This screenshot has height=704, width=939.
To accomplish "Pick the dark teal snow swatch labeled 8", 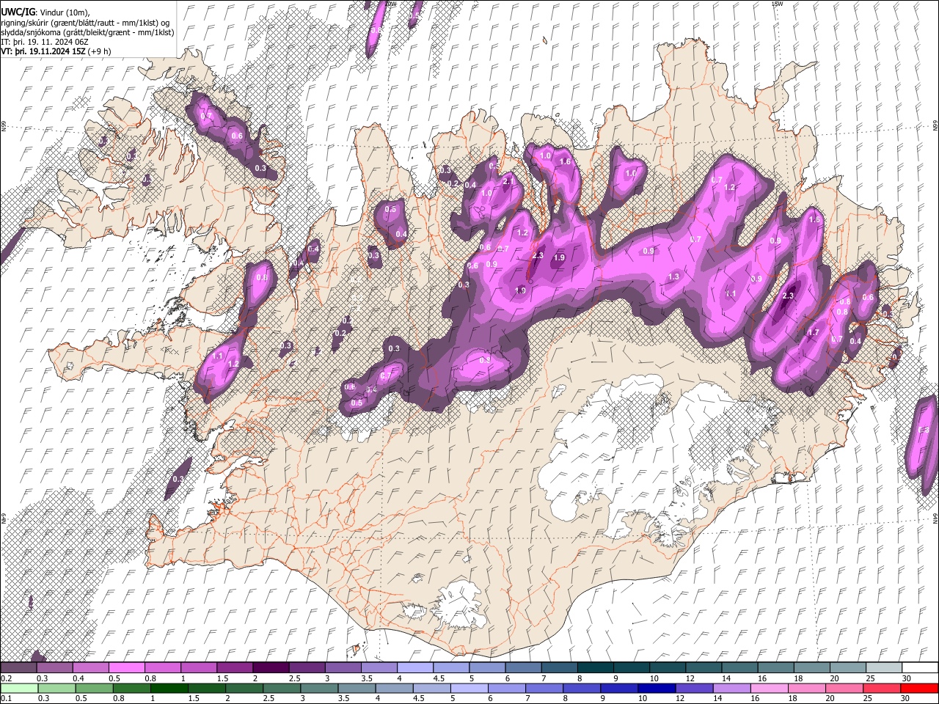I will pyautogui.click(x=594, y=667).
